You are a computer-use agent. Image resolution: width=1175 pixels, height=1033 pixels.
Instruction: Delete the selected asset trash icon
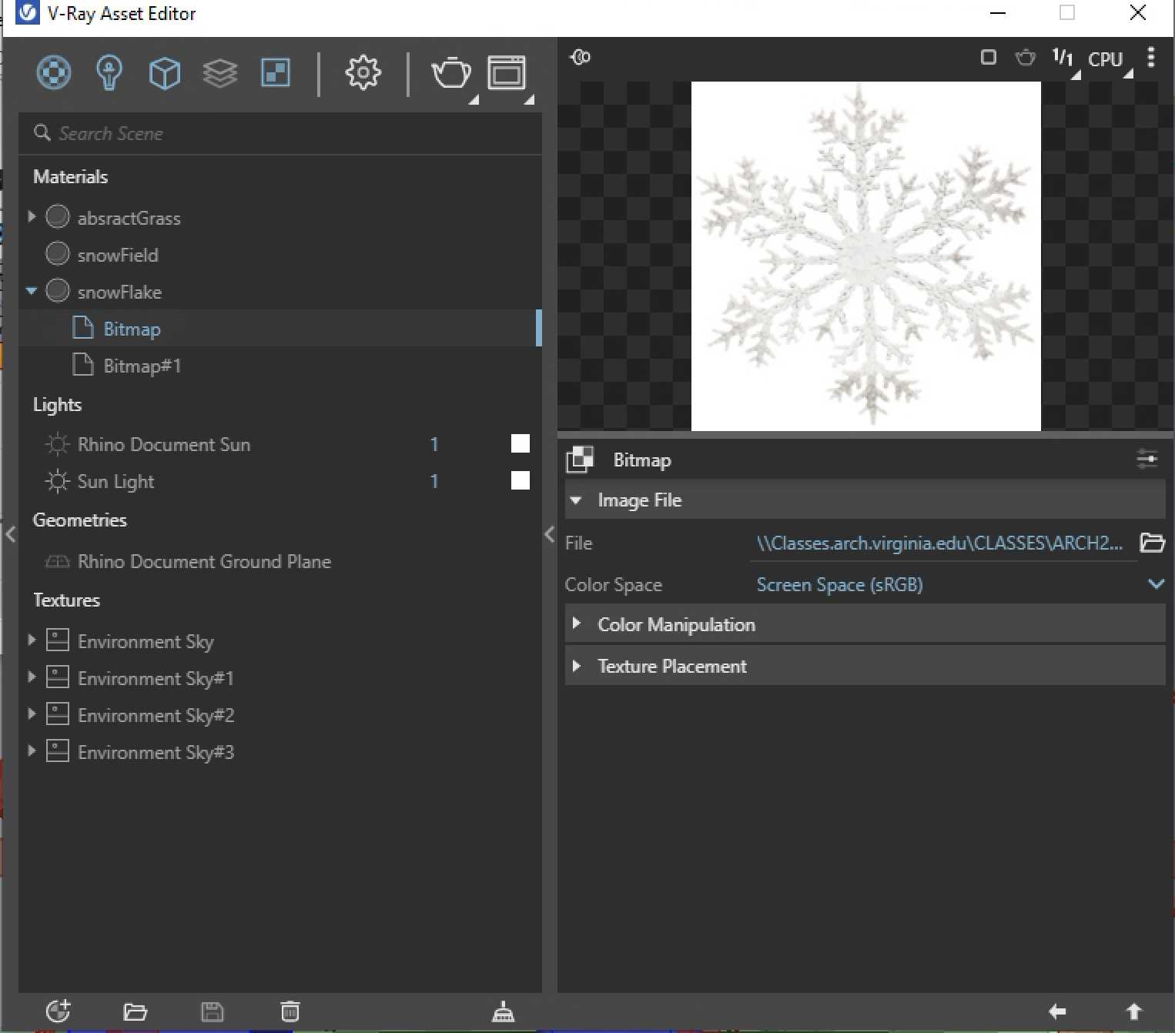290,1011
